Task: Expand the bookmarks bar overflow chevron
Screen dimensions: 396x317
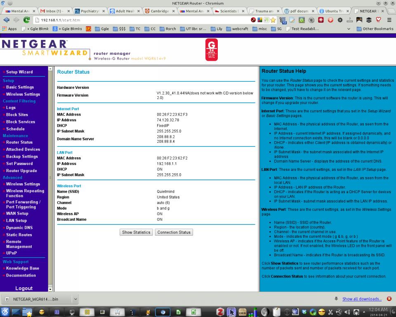Action: [349, 29]
